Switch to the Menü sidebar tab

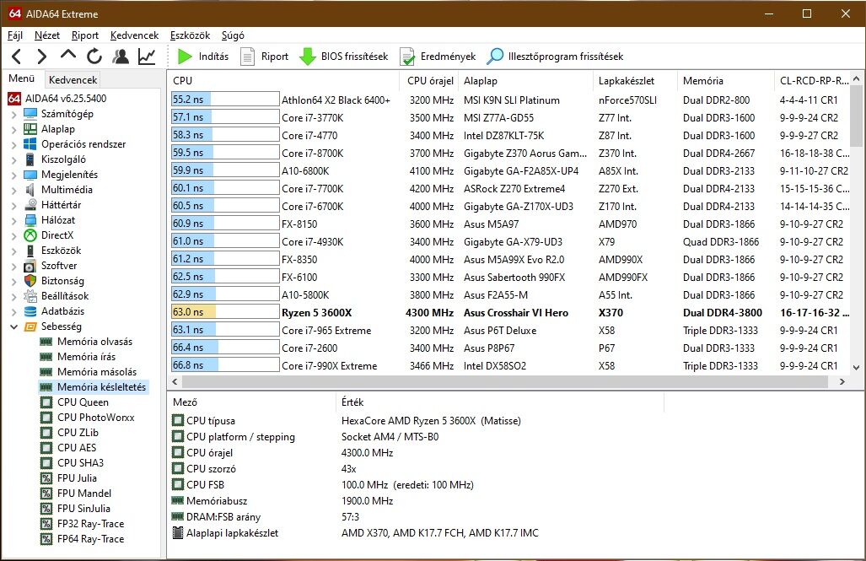(x=22, y=78)
